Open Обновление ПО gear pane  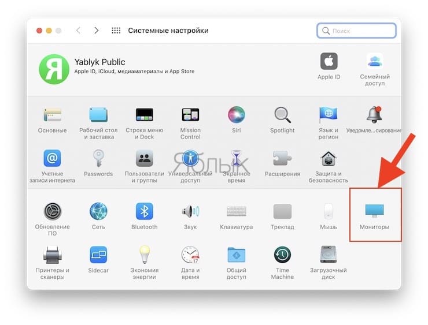pos(52,211)
